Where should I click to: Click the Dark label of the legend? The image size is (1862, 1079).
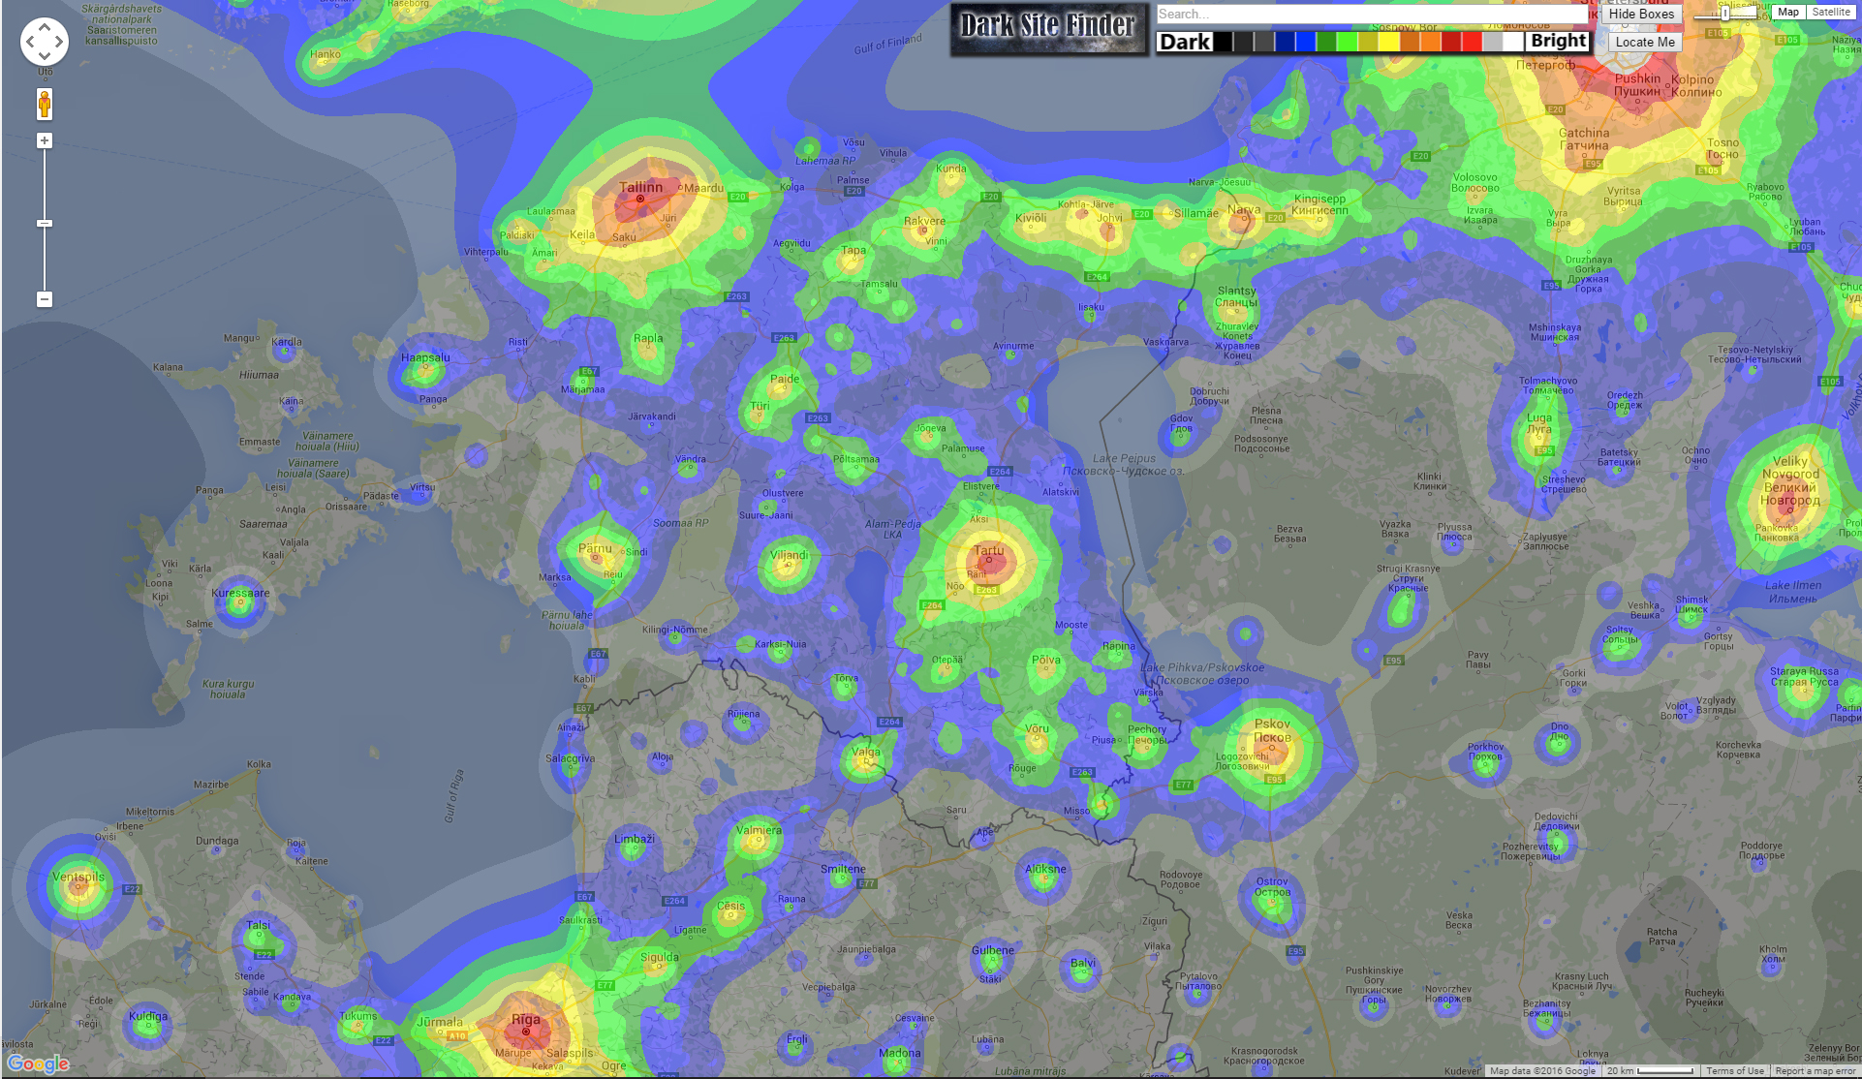[1185, 42]
